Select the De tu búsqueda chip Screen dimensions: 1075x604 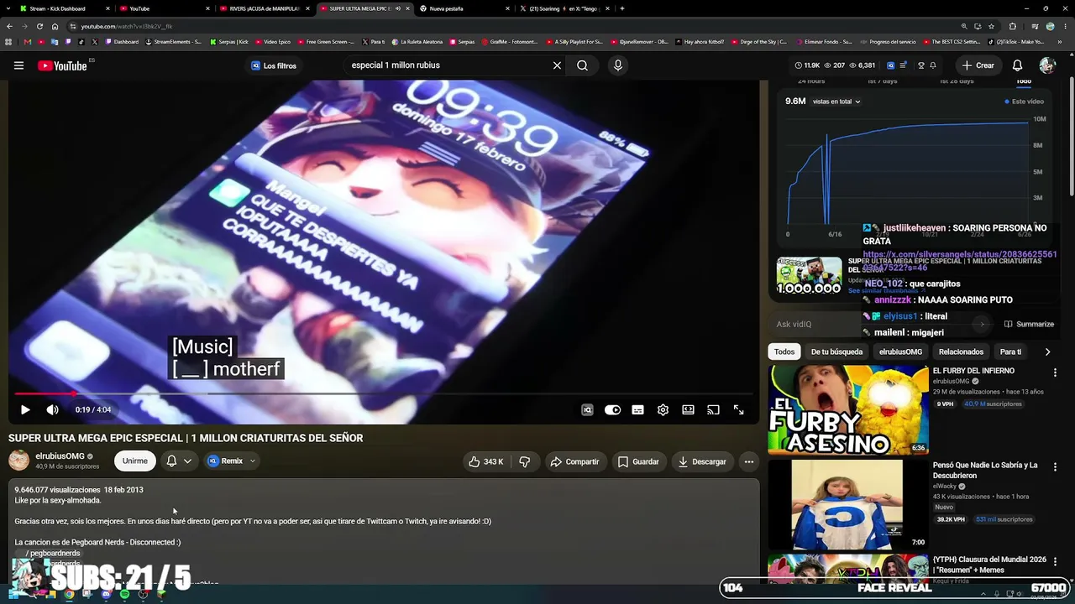click(836, 351)
